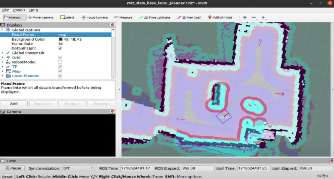
Task: Uncheck the Grid display checkbox
Action: pos(60,57)
